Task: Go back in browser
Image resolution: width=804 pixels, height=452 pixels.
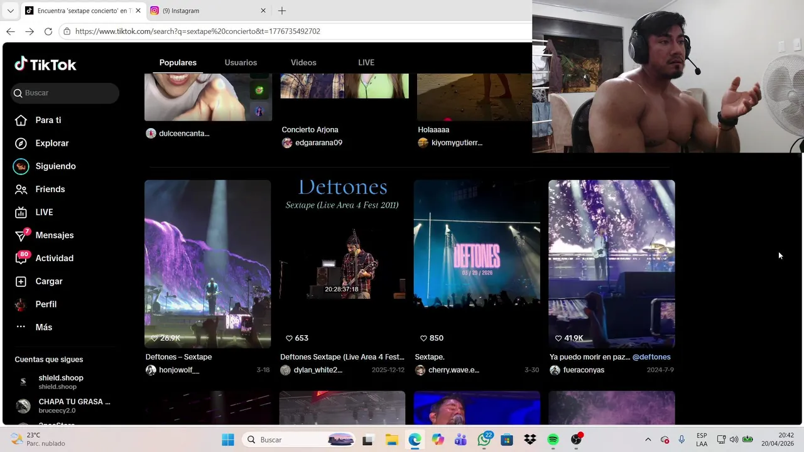Action: click(11, 31)
